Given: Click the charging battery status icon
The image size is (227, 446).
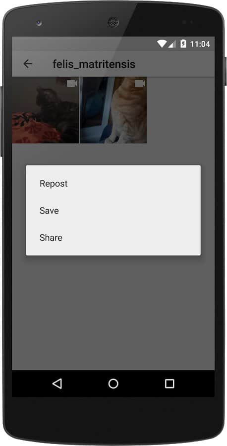Looking at the screenshot, I should (x=183, y=44).
